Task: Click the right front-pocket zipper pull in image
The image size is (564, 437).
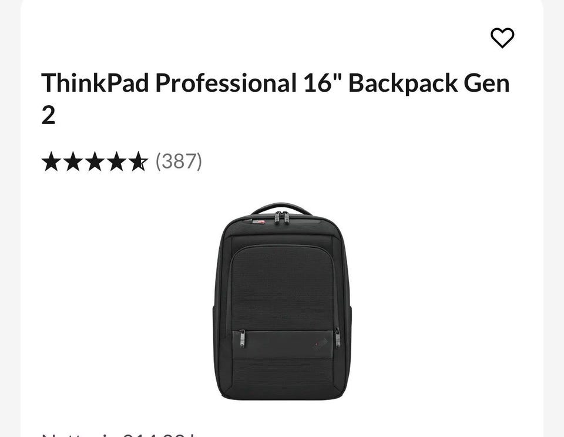Action: tap(337, 337)
